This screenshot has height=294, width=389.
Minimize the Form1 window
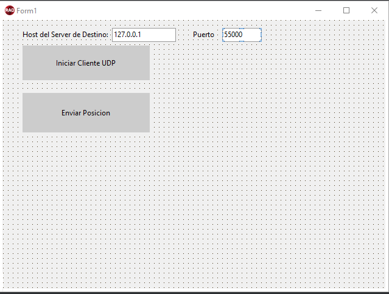click(318, 10)
